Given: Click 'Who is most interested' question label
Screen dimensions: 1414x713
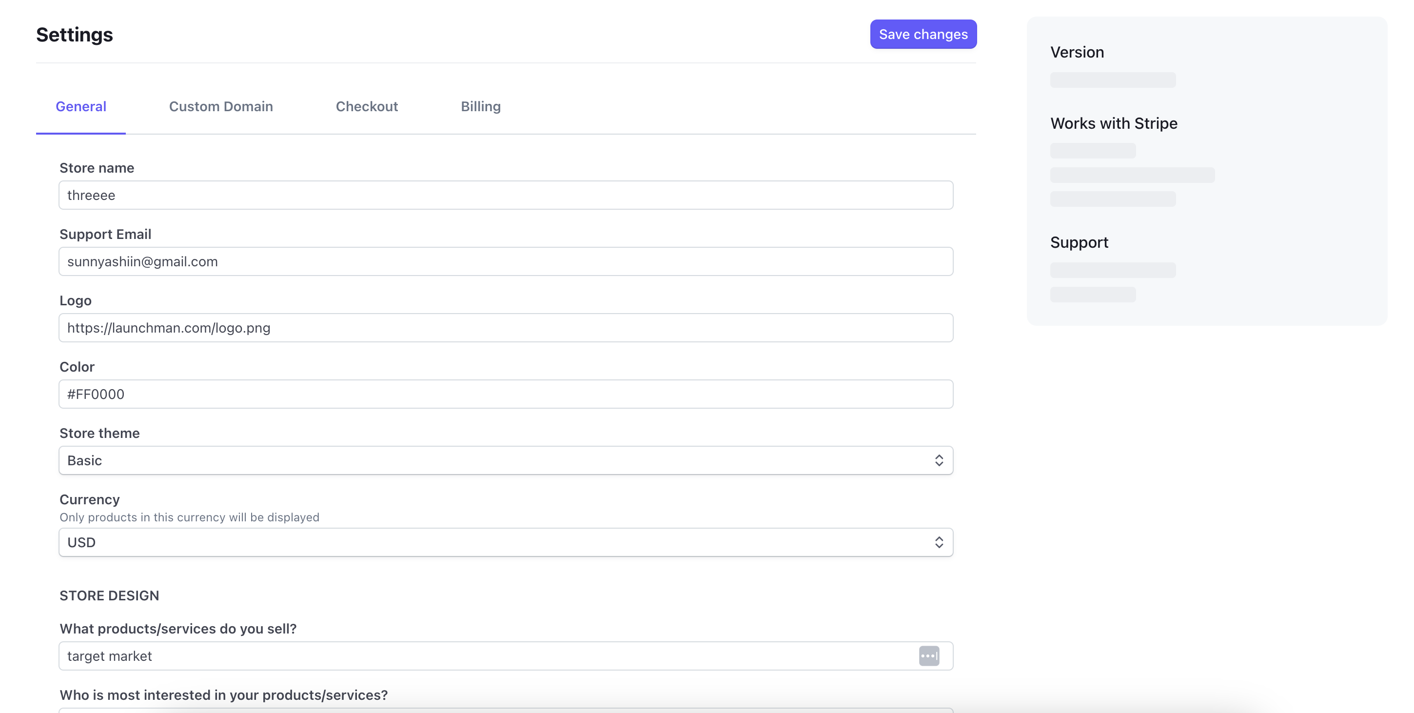Looking at the screenshot, I should click(x=223, y=695).
